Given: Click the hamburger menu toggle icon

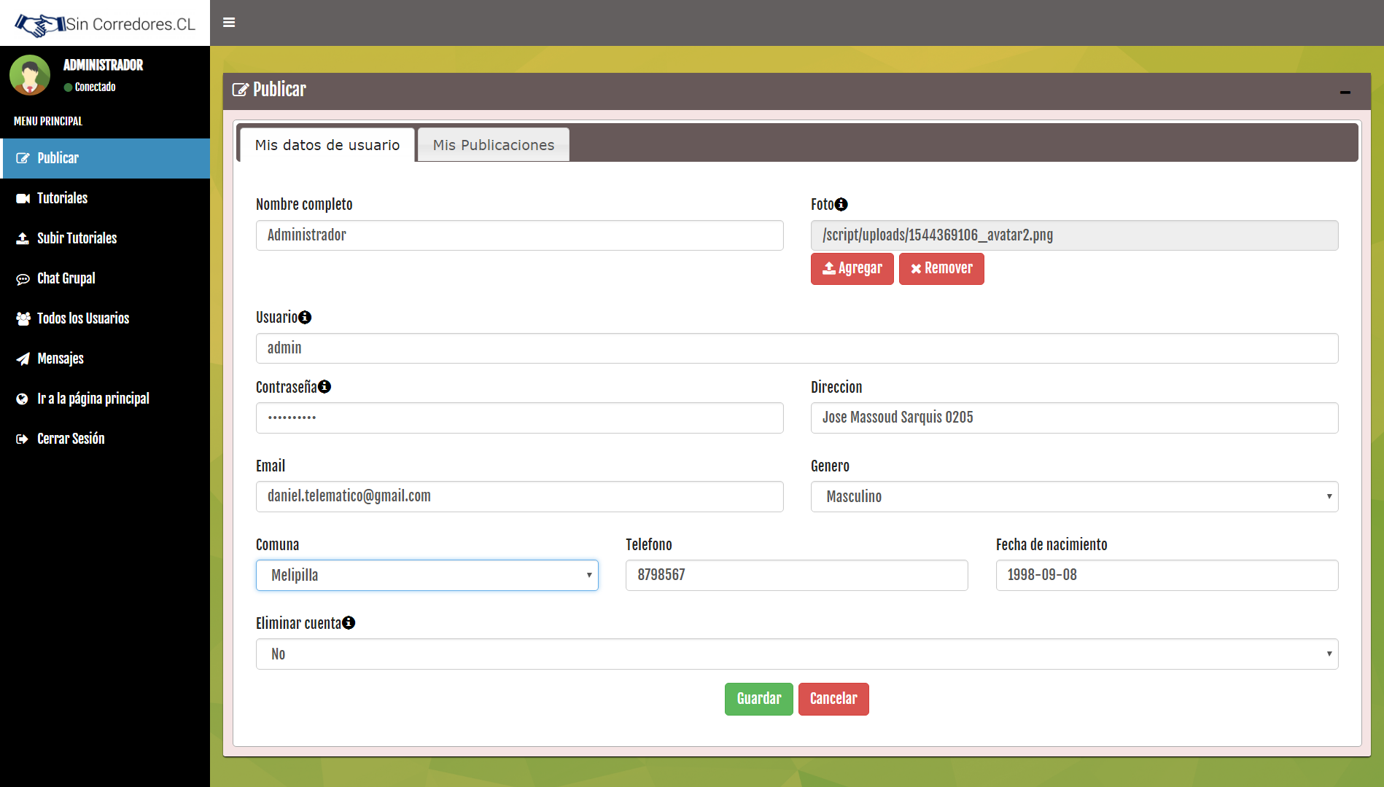Looking at the screenshot, I should (x=229, y=23).
